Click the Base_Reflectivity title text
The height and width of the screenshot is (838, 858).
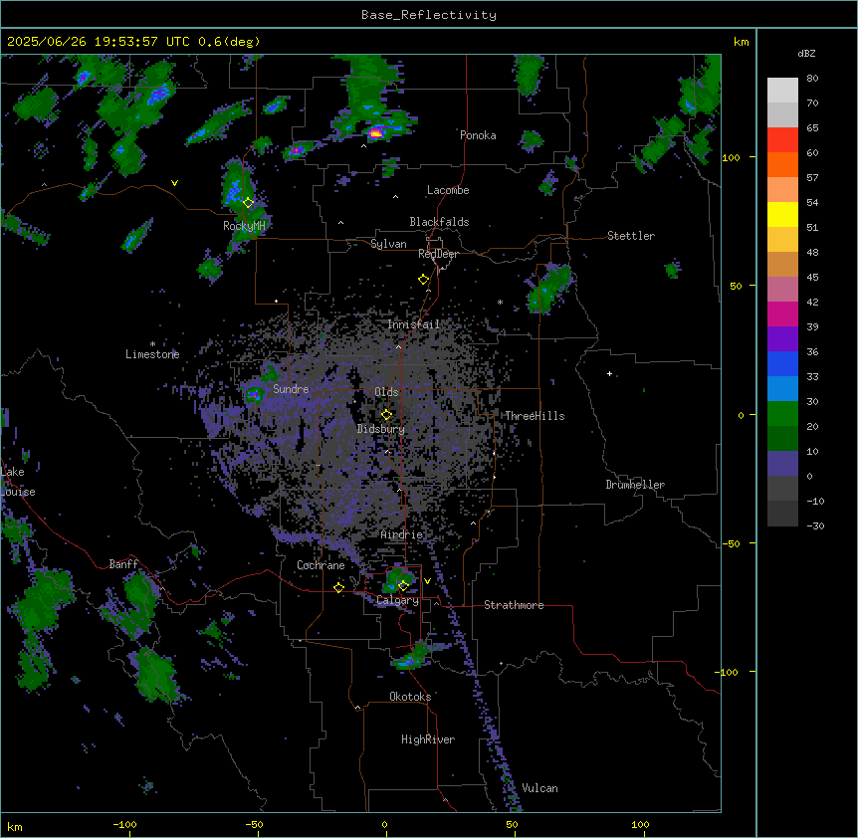point(429,15)
